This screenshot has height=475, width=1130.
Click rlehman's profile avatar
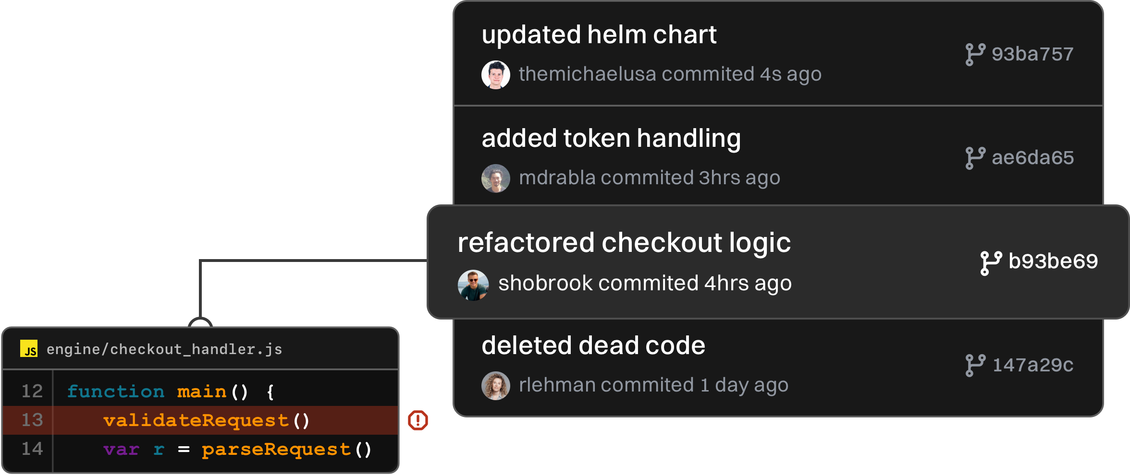point(495,386)
